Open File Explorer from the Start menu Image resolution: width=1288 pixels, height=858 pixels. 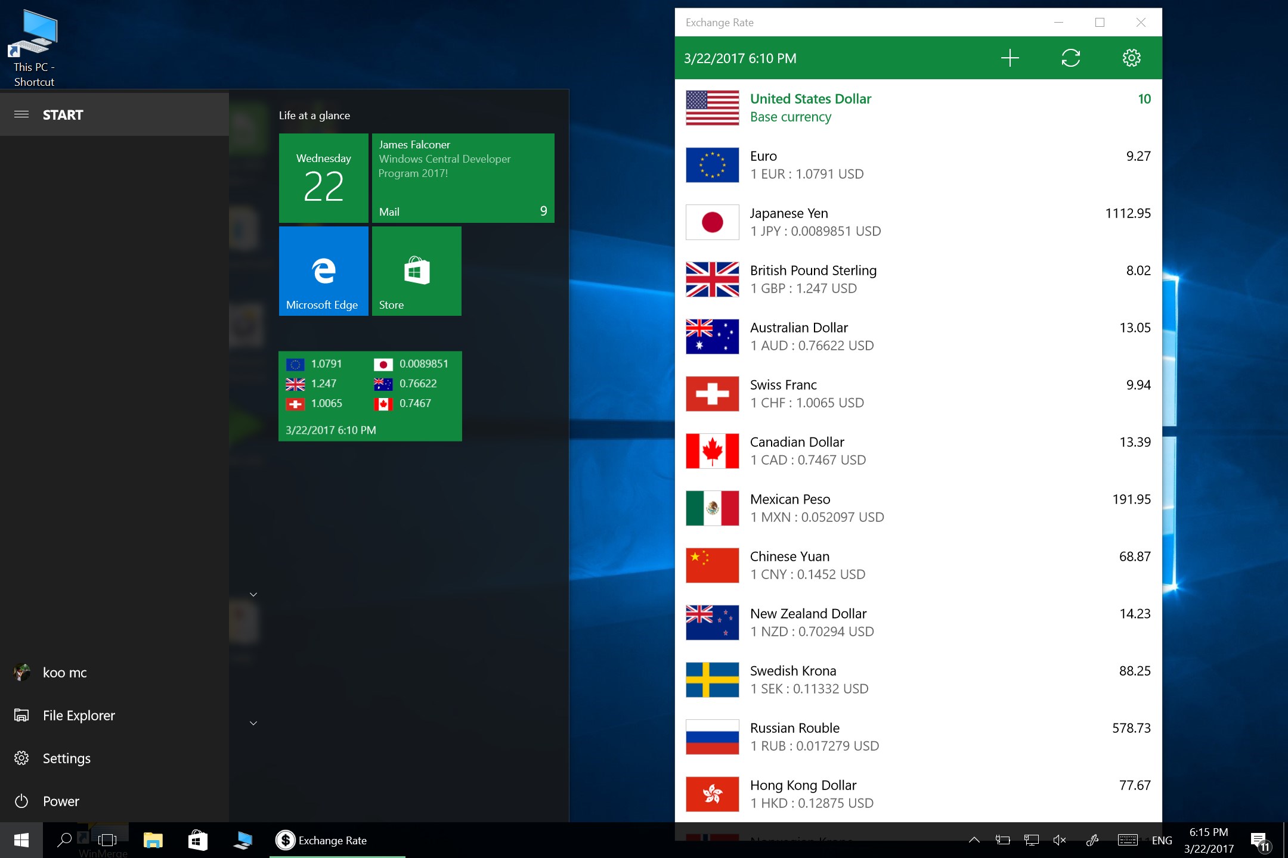pyautogui.click(x=78, y=716)
